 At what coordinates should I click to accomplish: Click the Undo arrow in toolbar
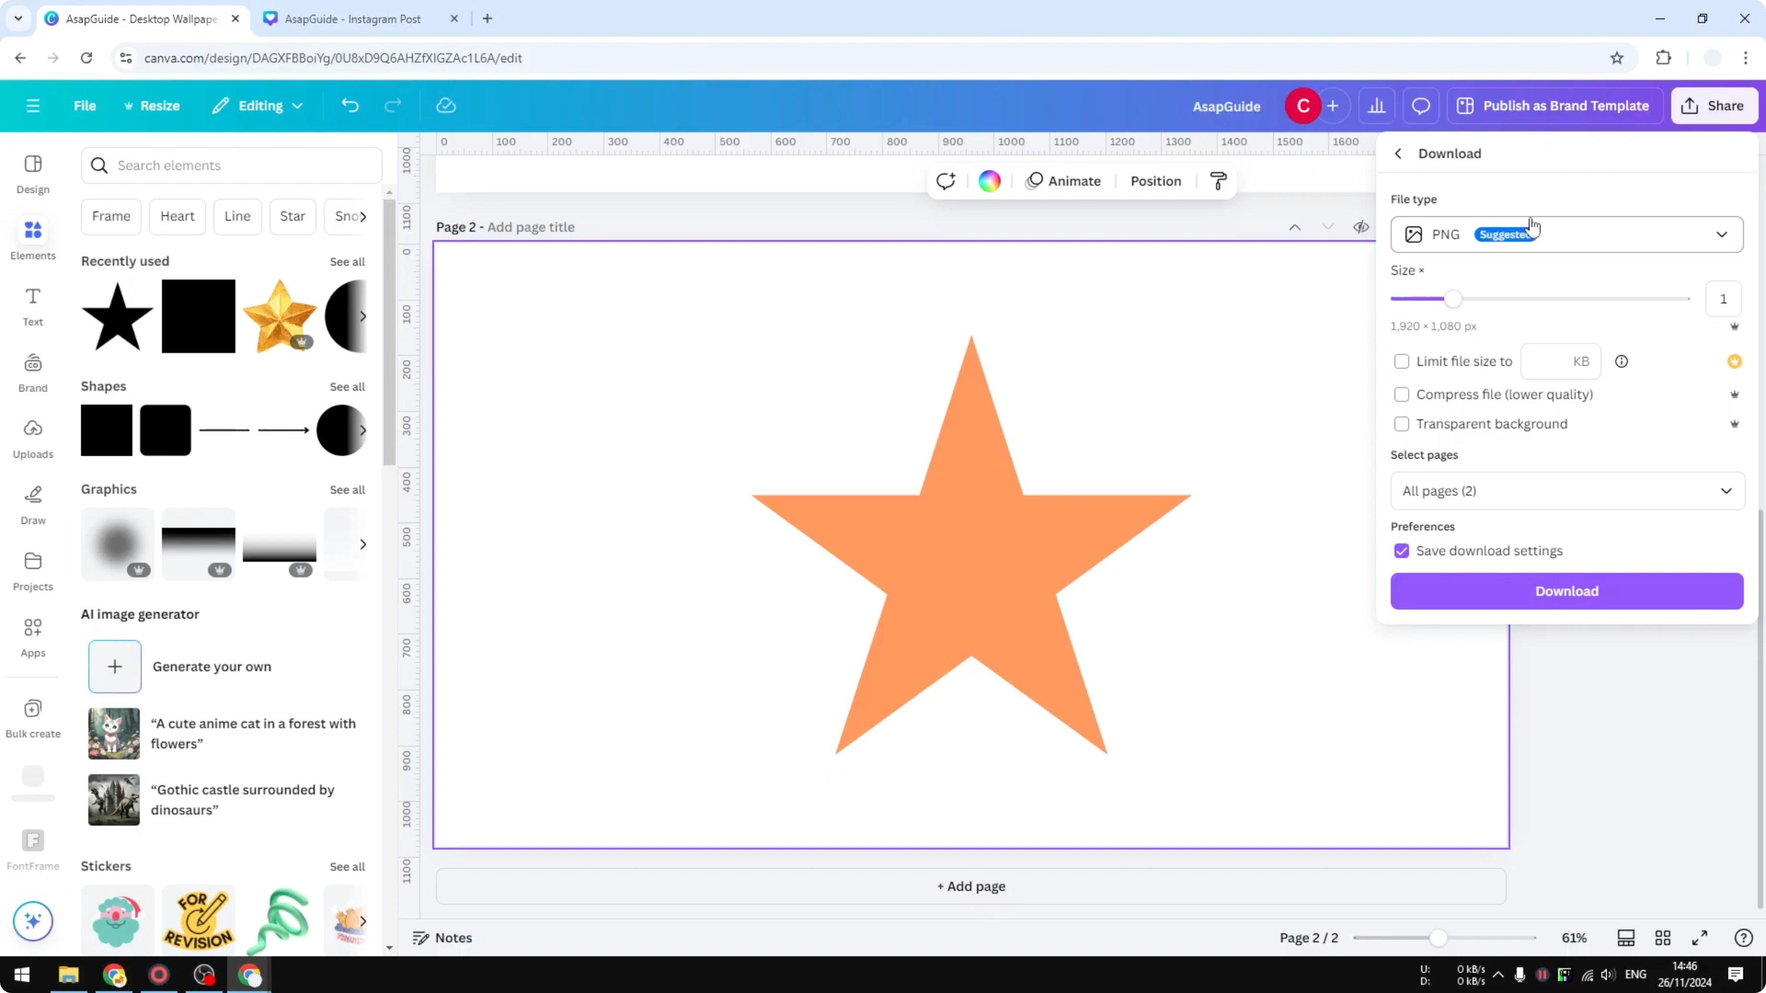[x=350, y=105]
